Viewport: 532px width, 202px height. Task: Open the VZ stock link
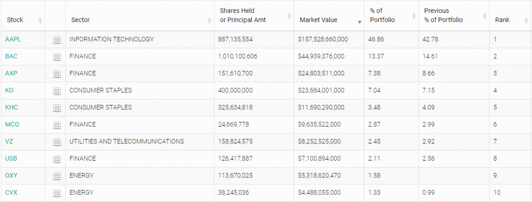coord(9,141)
